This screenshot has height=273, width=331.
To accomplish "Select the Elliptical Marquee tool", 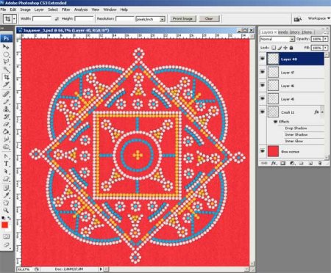I will [x=6, y=54].
